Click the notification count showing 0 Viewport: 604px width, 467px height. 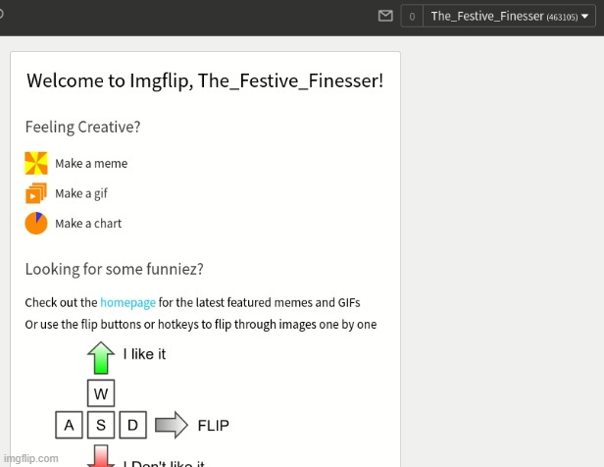tap(412, 16)
